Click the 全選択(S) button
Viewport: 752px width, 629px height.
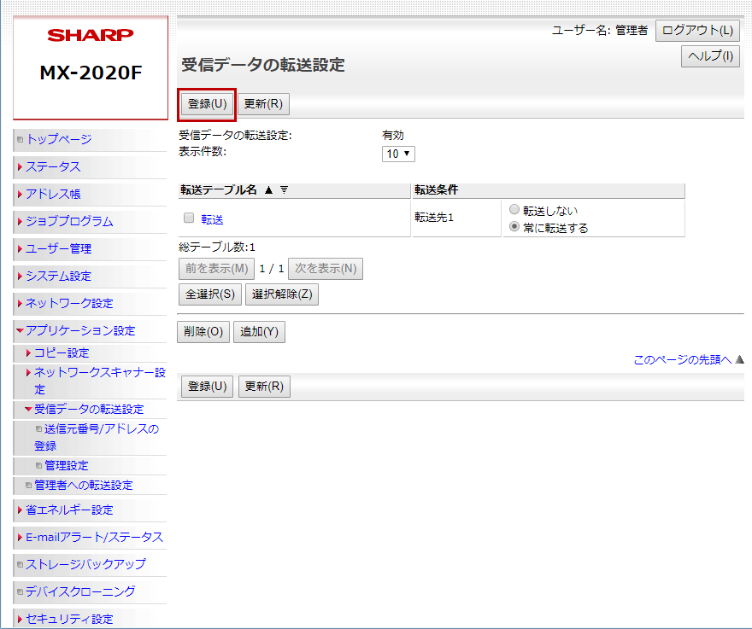click(x=209, y=294)
